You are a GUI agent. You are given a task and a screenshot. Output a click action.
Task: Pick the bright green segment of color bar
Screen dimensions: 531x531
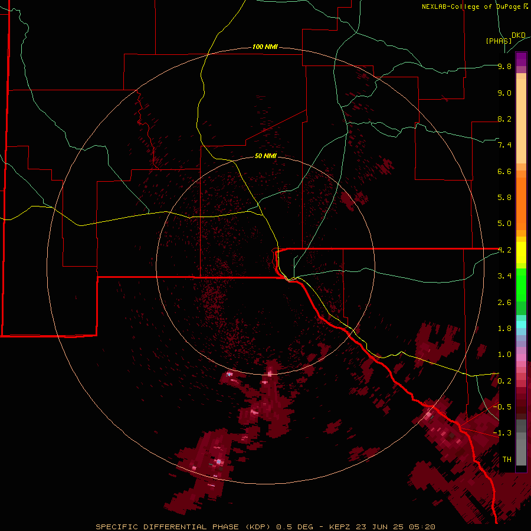pos(521,285)
